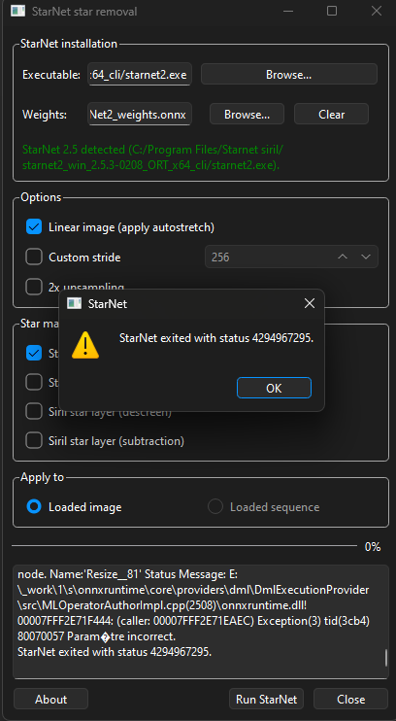
Task: Click the yellow warning triangle icon
Action: click(x=85, y=346)
